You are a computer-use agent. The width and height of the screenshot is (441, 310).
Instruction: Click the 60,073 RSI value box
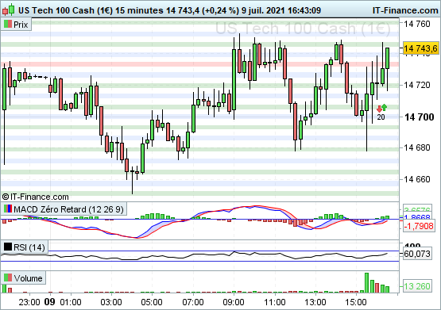point(417,254)
